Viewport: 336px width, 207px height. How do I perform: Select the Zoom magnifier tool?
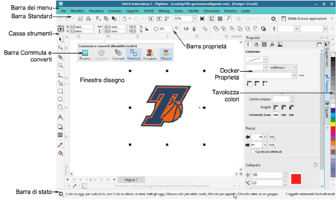[60, 65]
